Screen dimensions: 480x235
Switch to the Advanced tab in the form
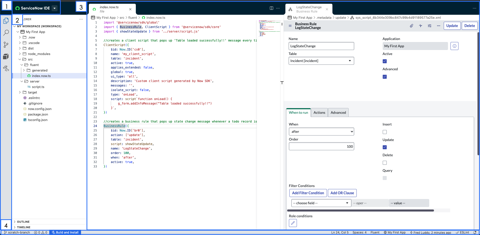tap(338, 112)
